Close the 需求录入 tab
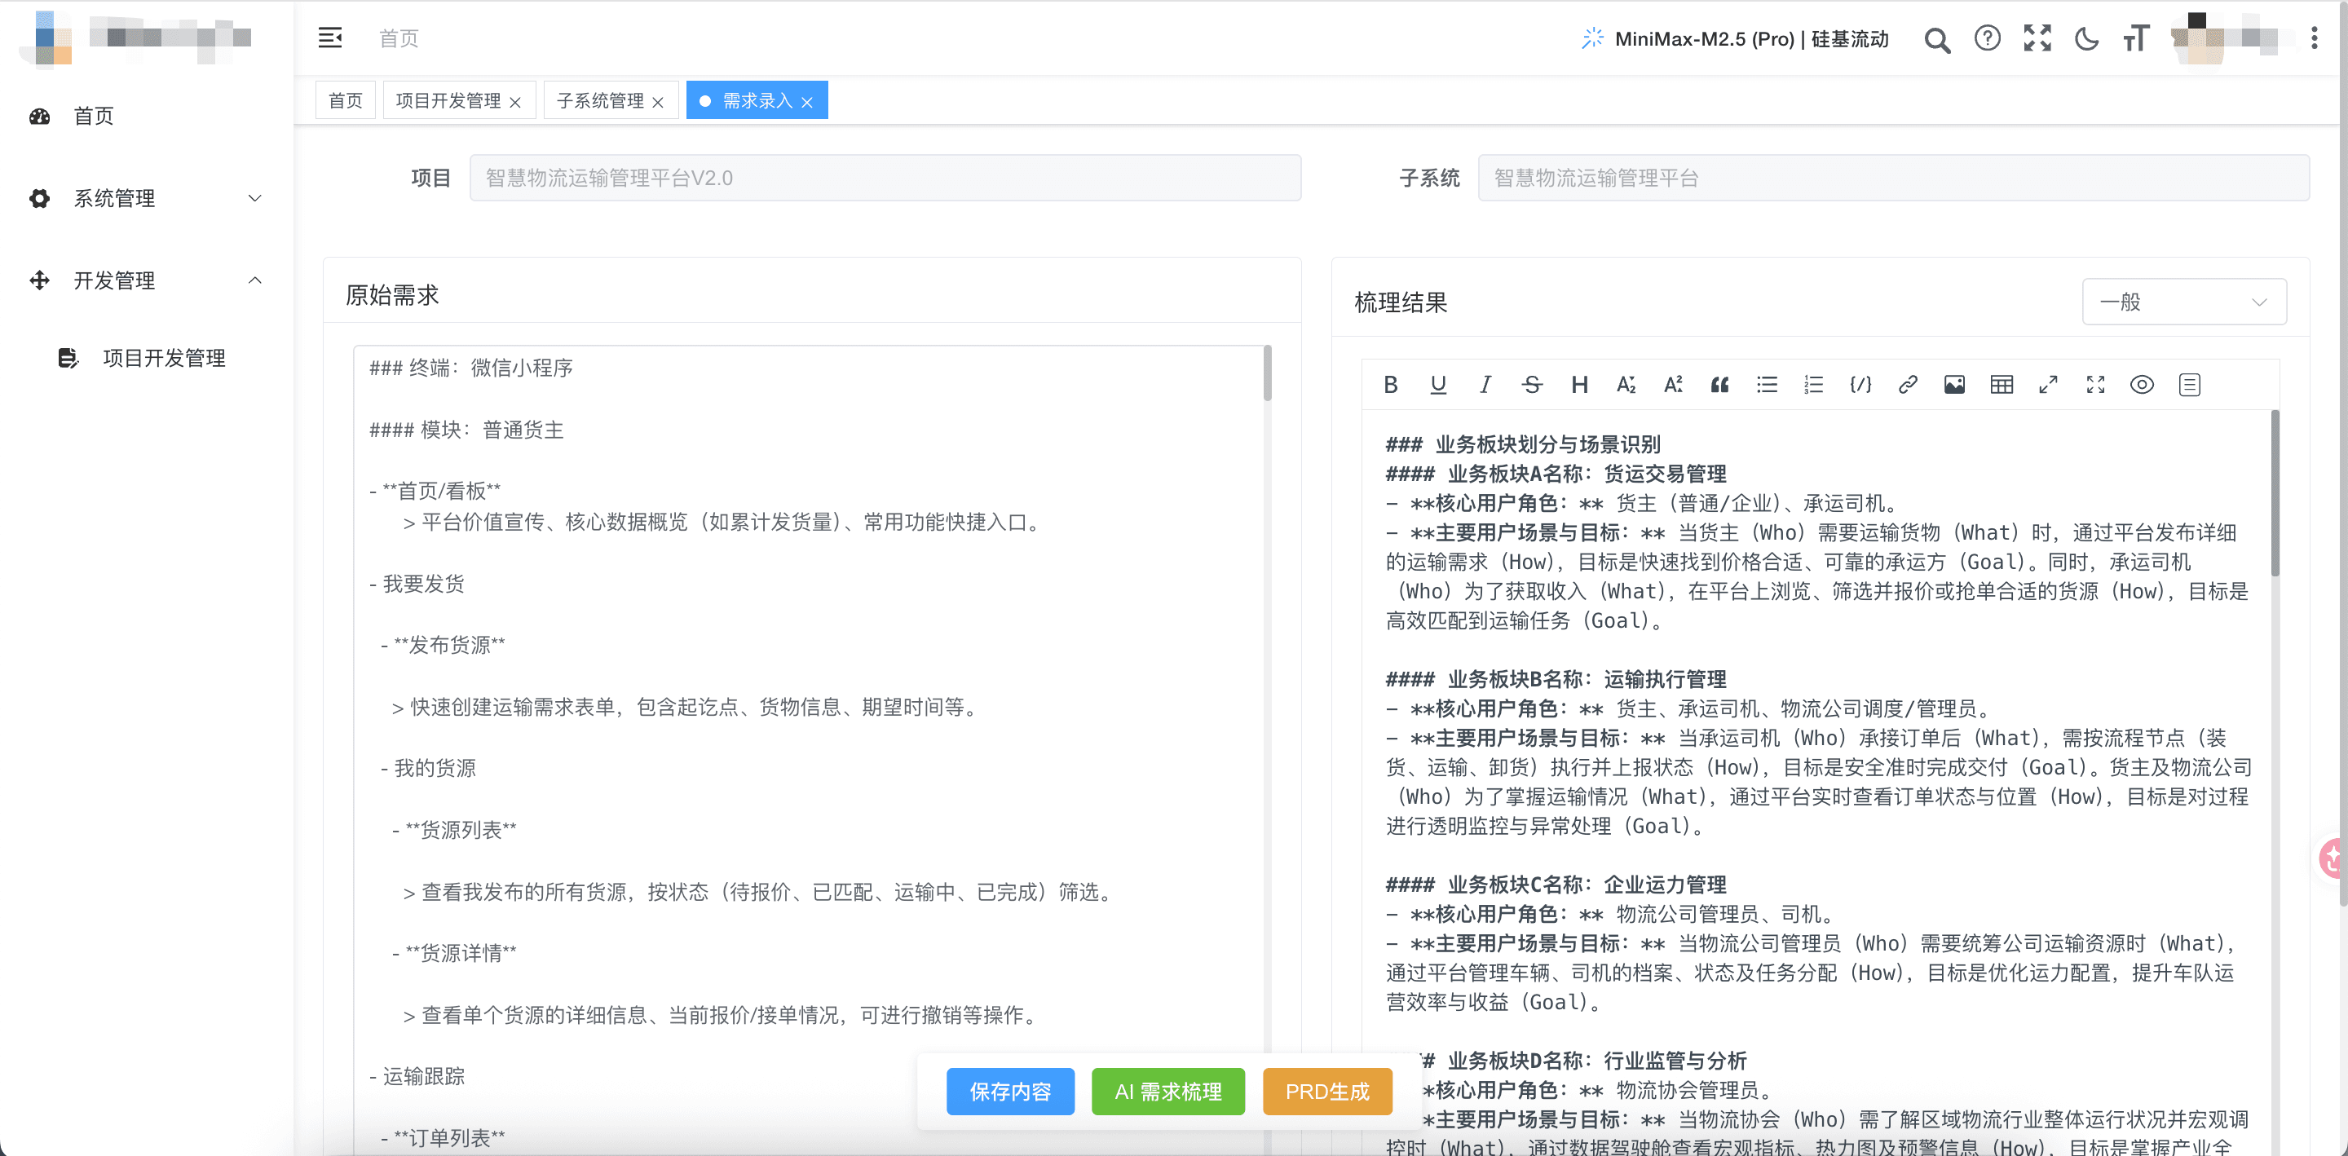 [x=806, y=102]
